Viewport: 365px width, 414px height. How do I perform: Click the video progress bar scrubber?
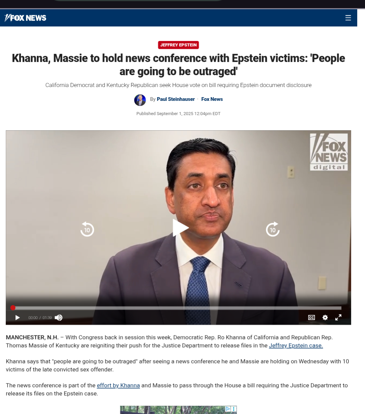pyautogui.click(x=13, y=308)
